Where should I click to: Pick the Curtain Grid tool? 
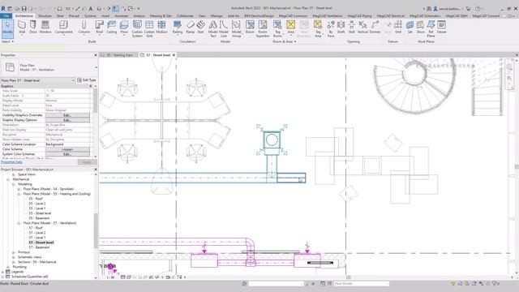click(149, 28)
